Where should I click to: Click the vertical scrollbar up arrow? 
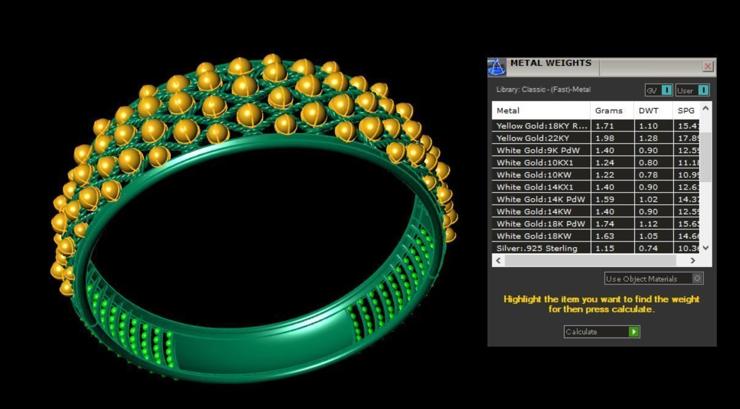706,108
